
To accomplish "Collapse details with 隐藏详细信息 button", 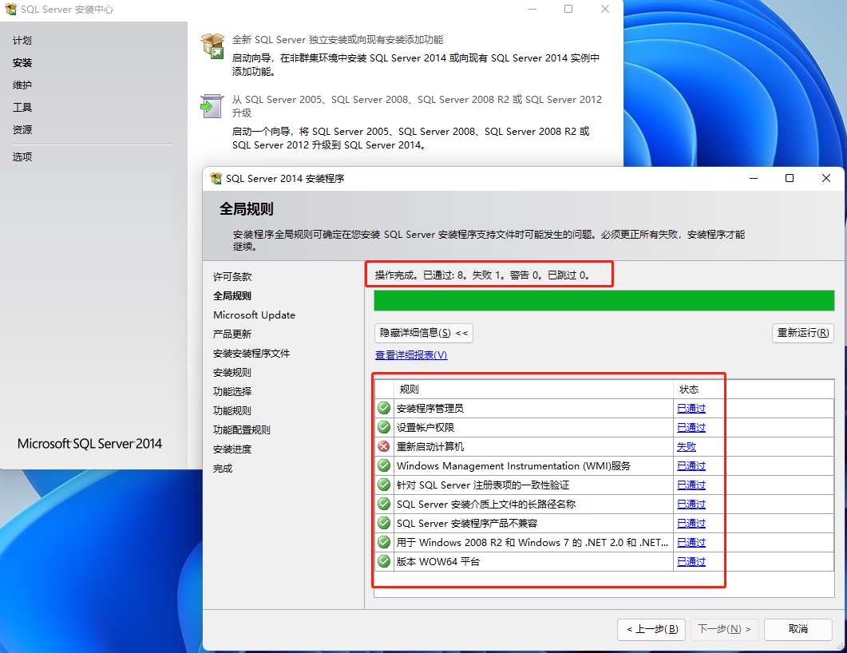I will coord(423,333).
